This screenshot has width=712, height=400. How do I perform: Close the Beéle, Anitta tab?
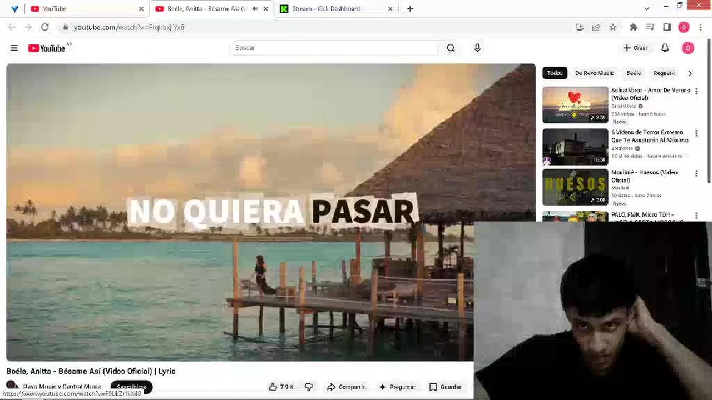[265, 9]
